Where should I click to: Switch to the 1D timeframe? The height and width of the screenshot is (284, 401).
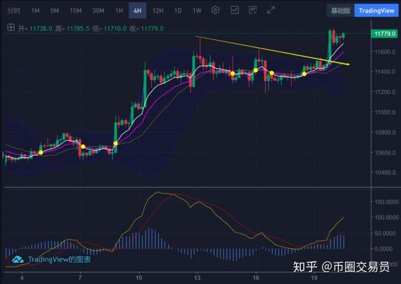[x=178, y=11]
